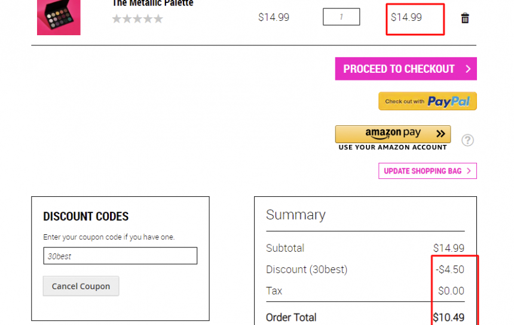
Task: Open The Metallic Palette product thumbnail
Action: point(59,17)
